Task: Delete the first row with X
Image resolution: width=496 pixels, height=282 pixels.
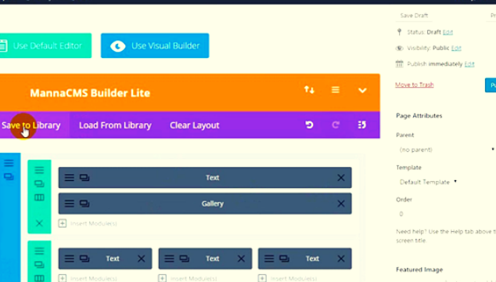Action: coord(39,223)
